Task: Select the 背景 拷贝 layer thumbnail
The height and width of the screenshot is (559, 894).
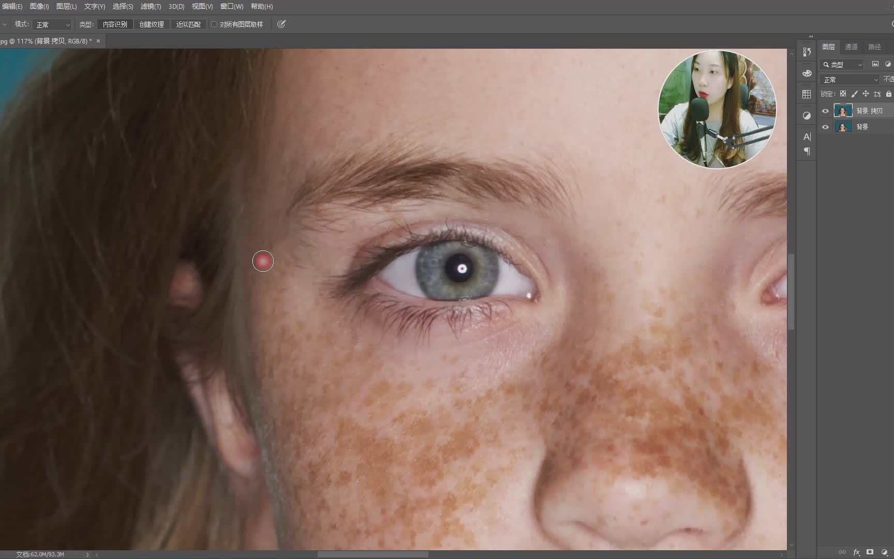Action: tap(843, 111)
